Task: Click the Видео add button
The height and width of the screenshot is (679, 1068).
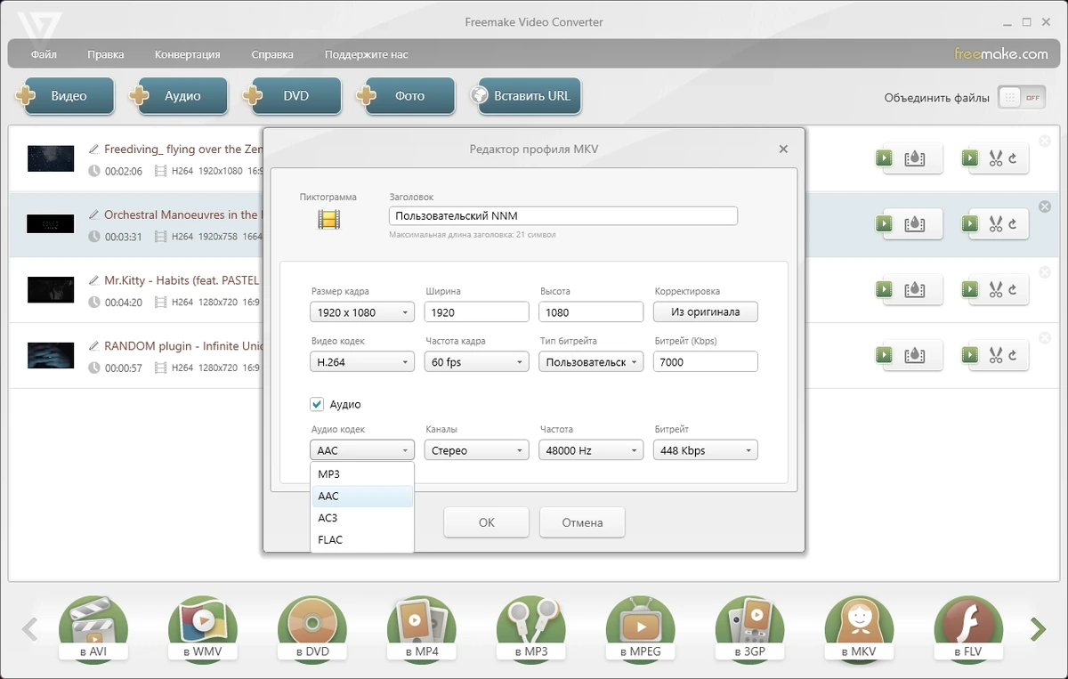Action: coord(65,96)
